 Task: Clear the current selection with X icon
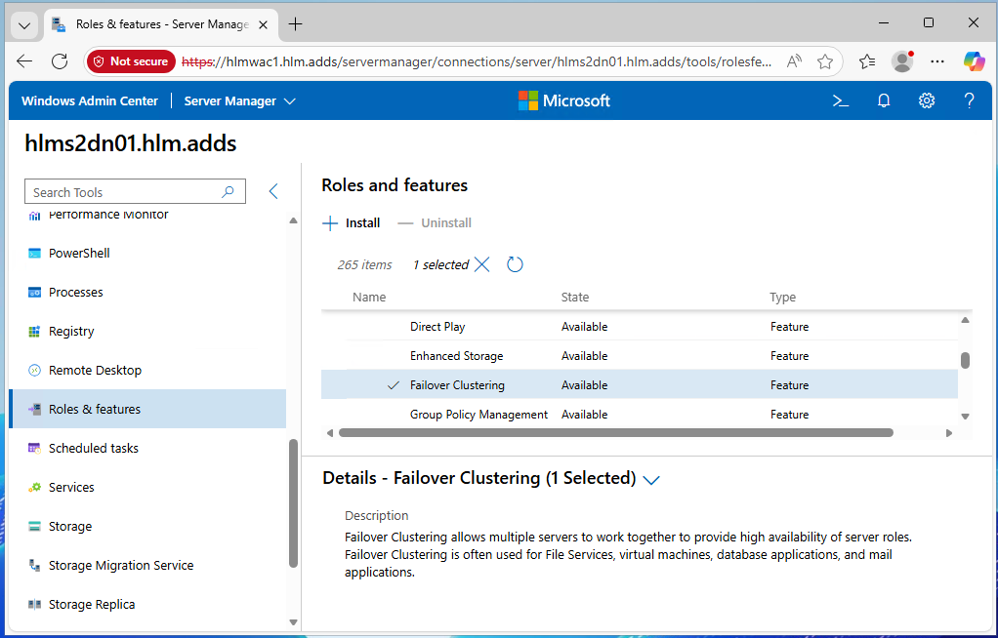(x=481, y=264)
